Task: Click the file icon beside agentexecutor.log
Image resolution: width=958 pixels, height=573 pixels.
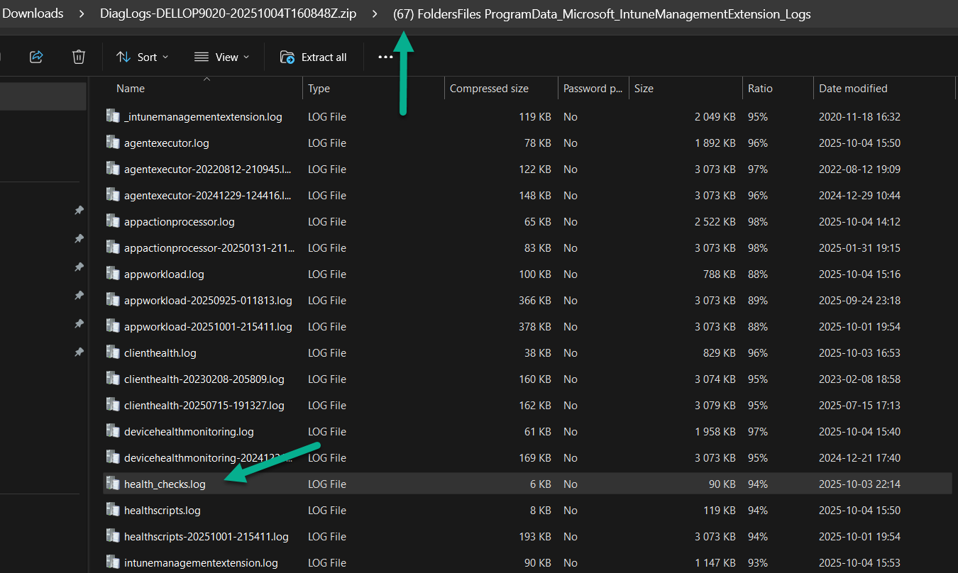Action: [x=112, y=143]
